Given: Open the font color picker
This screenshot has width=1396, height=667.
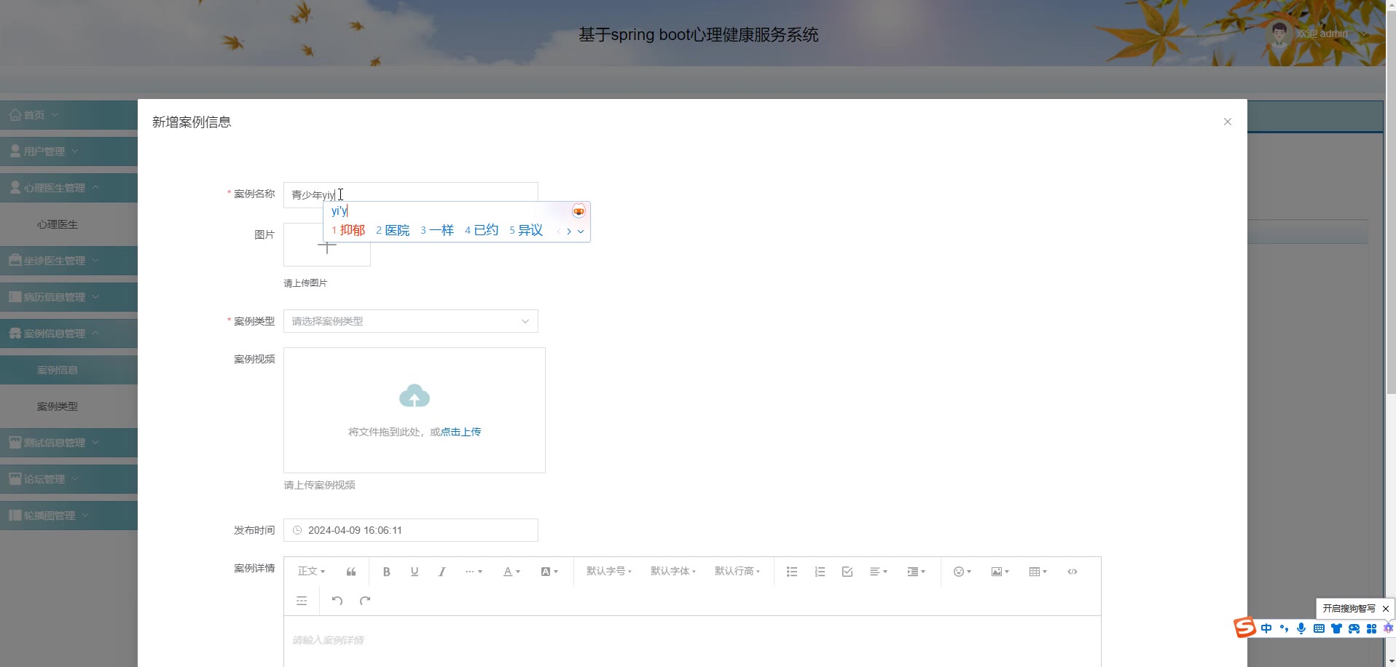Looking at the screenshot, I should [511, 572].
